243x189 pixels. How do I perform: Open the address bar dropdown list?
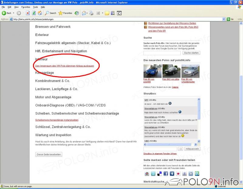click(224, 19)
